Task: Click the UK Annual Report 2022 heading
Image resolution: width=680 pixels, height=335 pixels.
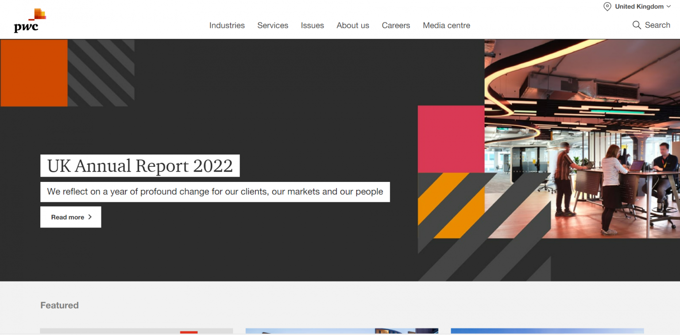Action: pos(140,166)
